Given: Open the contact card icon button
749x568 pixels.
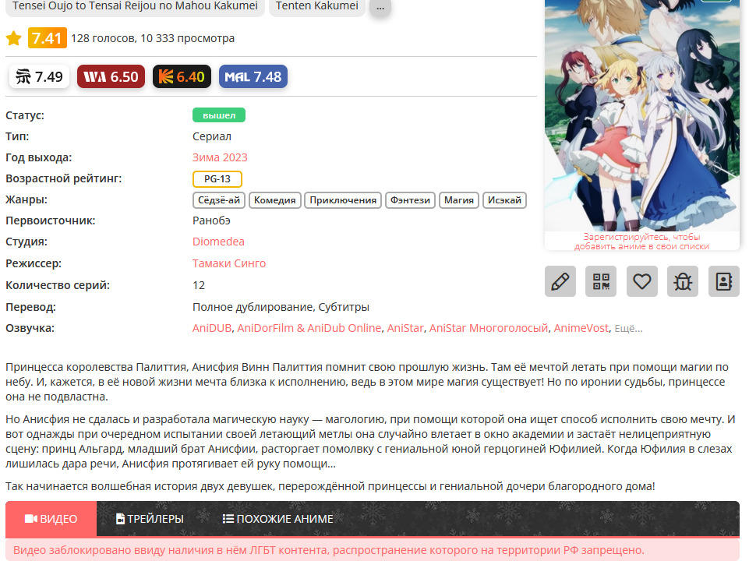Looking at the screenshot, I should click(724, 281).
